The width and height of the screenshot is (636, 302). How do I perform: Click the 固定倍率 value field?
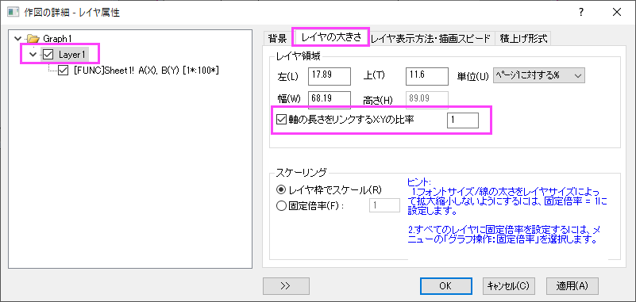384,205
